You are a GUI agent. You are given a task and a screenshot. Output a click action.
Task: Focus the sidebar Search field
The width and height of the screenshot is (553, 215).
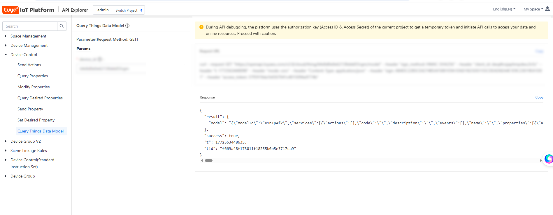(x=30, y=26)
